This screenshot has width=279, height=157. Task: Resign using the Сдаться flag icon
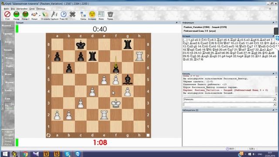[54, 14]
